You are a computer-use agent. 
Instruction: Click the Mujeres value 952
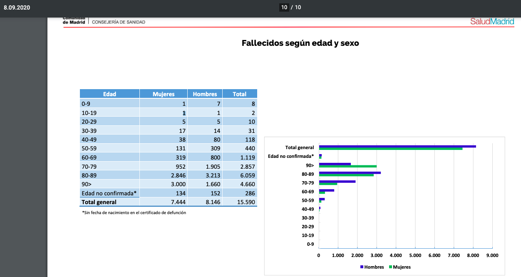(x=181, y=166)
